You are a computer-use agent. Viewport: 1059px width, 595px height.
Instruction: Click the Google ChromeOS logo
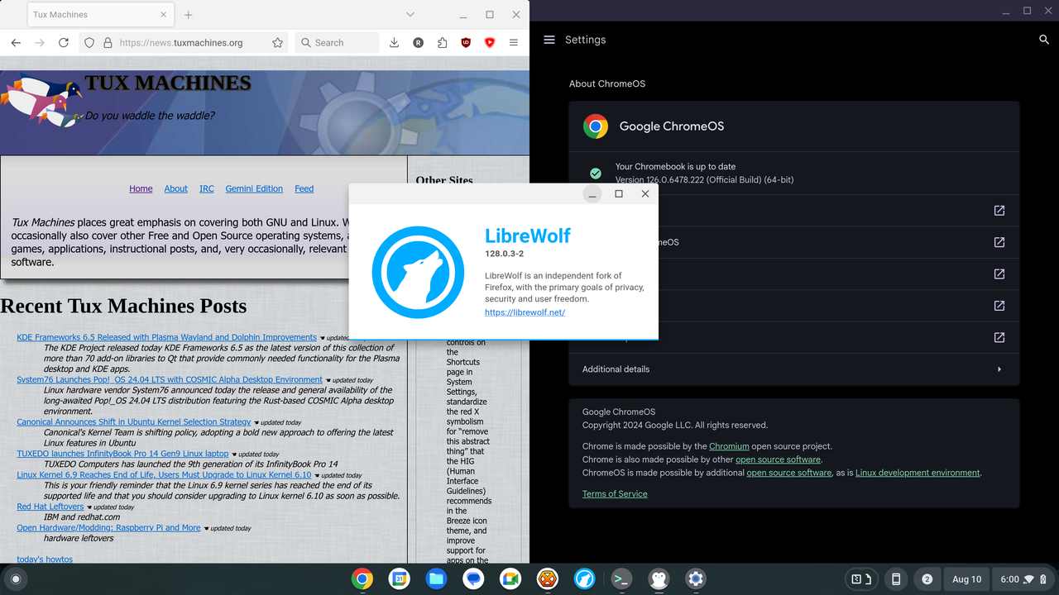(x=595, y=126)
